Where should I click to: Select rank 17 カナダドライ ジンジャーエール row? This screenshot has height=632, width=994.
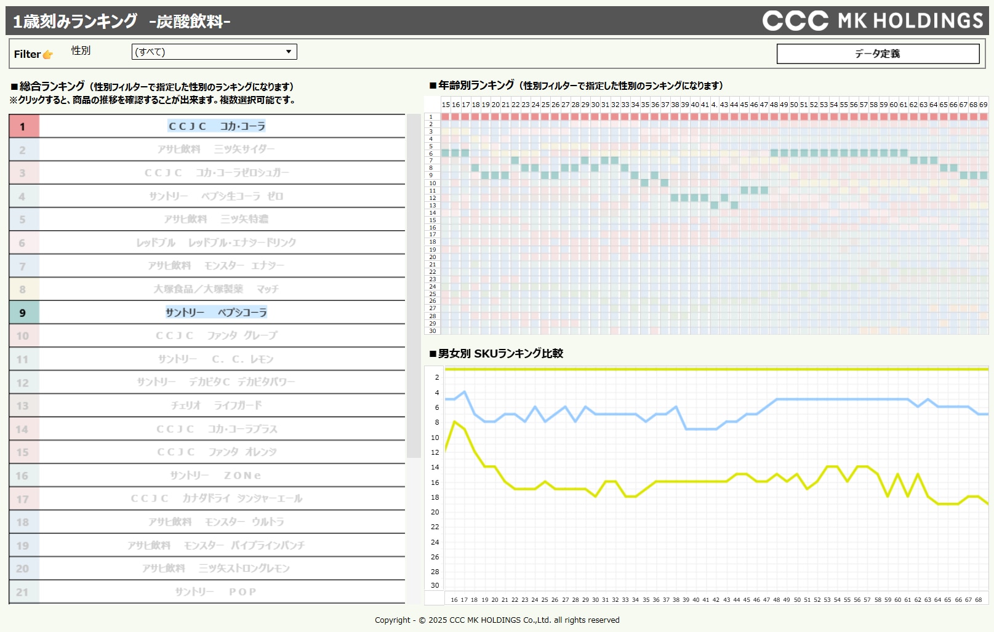click(207, 498)
